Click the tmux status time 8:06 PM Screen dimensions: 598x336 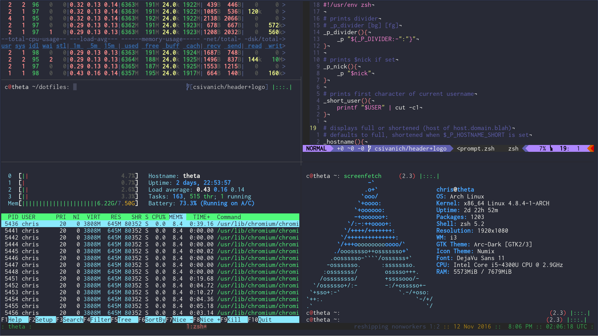point(520,326)
